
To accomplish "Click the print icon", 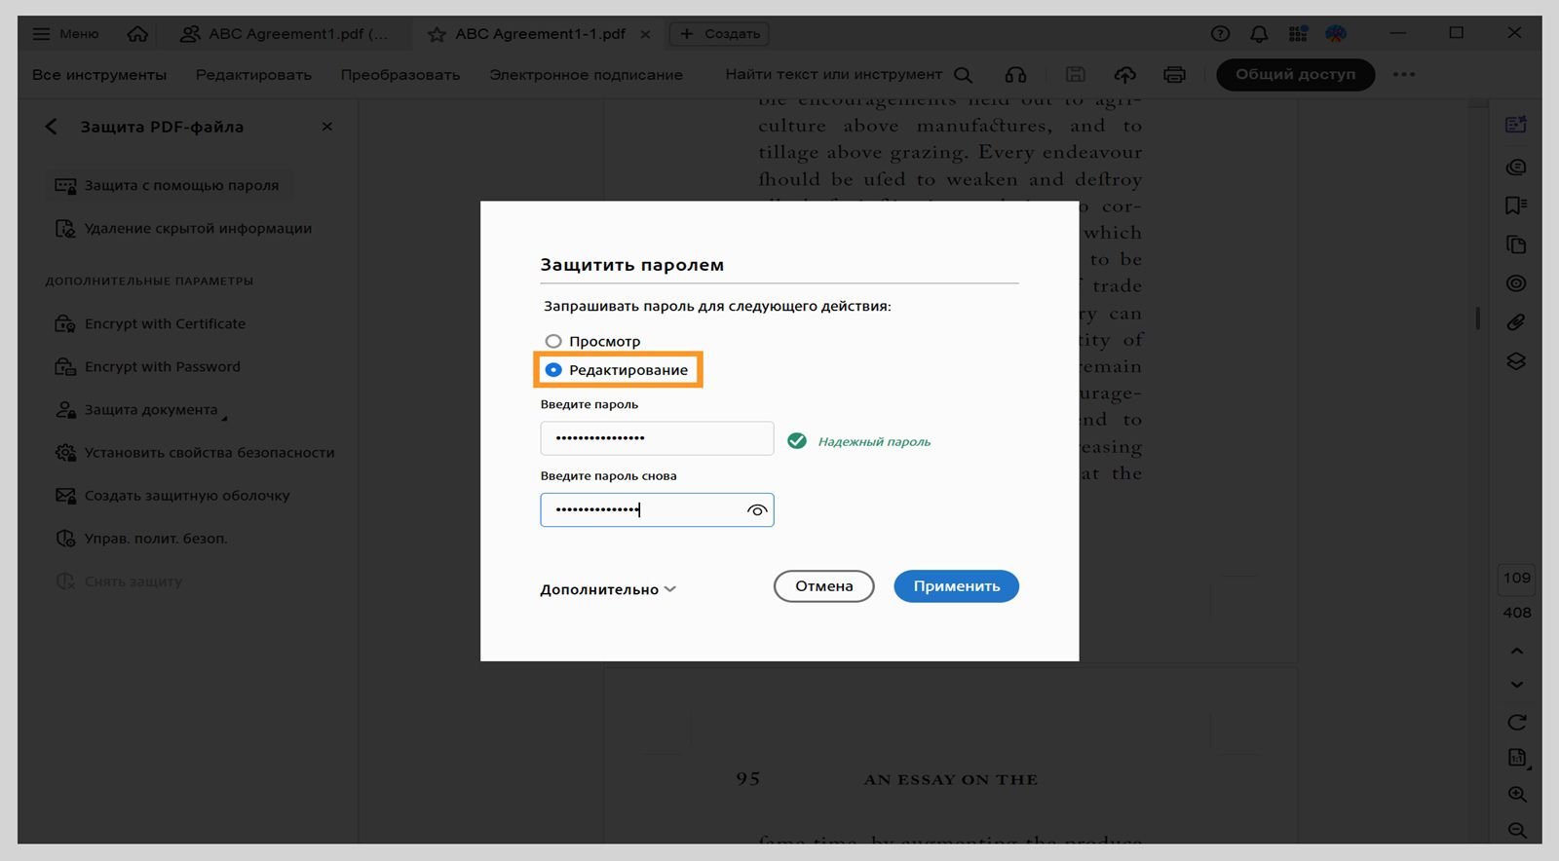I will tap(1175, 75).
